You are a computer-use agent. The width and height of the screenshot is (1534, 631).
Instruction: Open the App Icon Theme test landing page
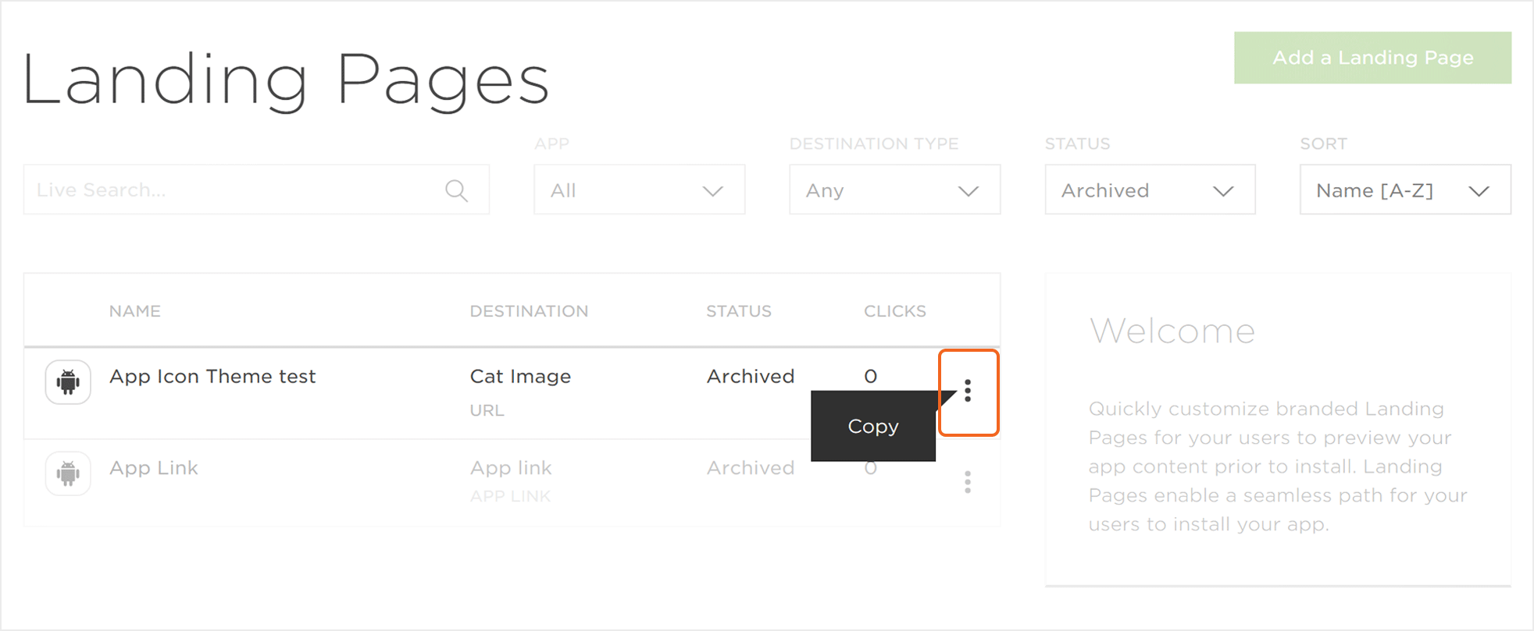click(212, 377)
